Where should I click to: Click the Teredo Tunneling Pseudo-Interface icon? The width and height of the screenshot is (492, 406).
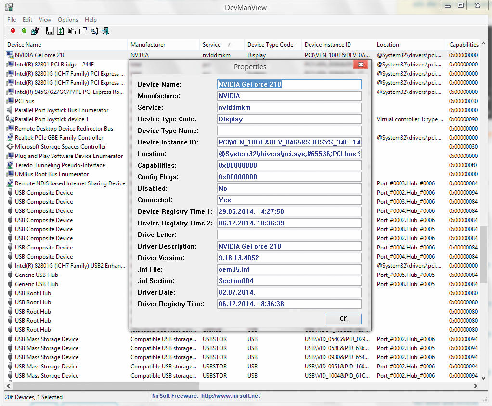pyautogui.click(x=10, y=165)
